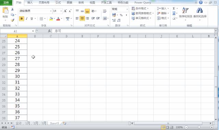Open the 单元格样式 cell styles menu
This screenshot has width=219, height=130.
(x=141, y=18)
